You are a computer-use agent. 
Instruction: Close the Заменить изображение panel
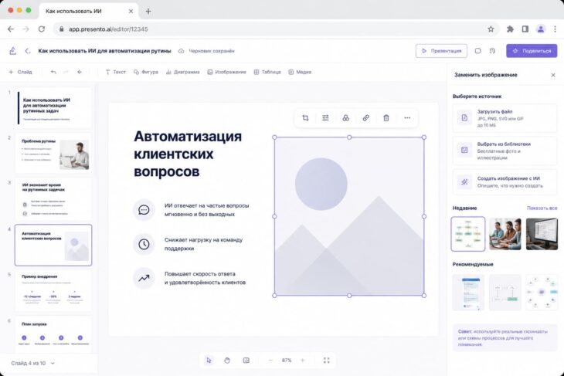553,75
